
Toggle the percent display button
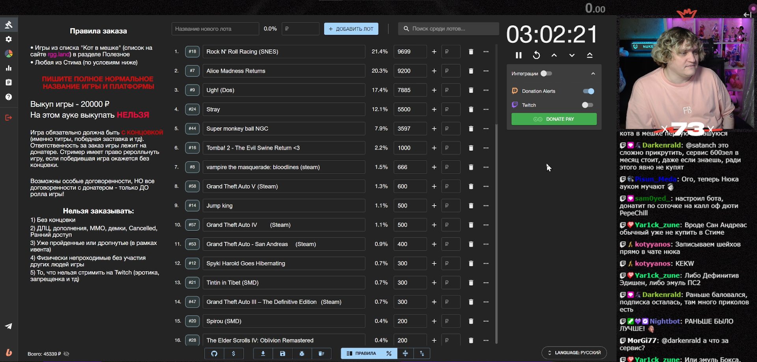tap(389, 354)
